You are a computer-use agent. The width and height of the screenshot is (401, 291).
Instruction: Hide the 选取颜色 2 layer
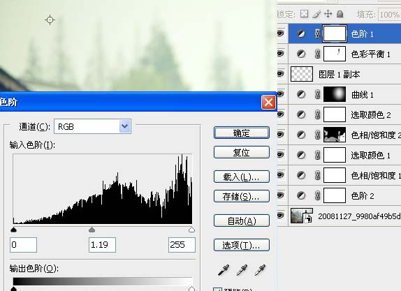pos(281,114)
